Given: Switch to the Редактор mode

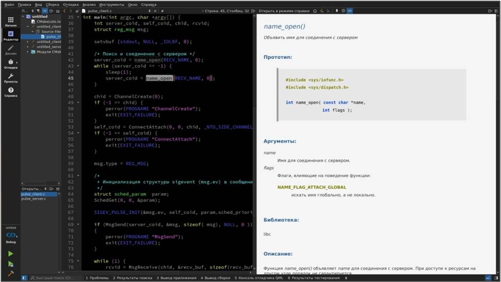Looking at the screenshot, I should click(10, 36).
